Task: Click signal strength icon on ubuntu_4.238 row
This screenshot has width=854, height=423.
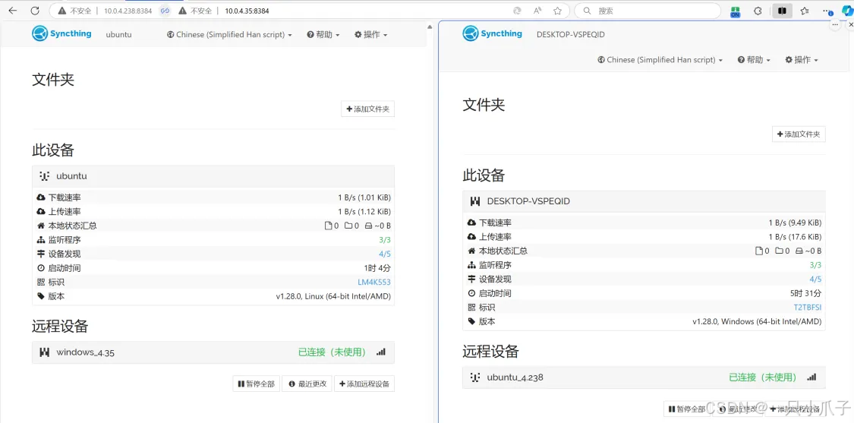Action: [x=811, y=377]
